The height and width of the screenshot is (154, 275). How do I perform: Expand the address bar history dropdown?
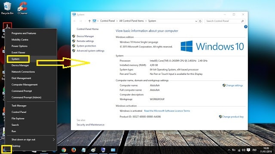click(196, 21)
